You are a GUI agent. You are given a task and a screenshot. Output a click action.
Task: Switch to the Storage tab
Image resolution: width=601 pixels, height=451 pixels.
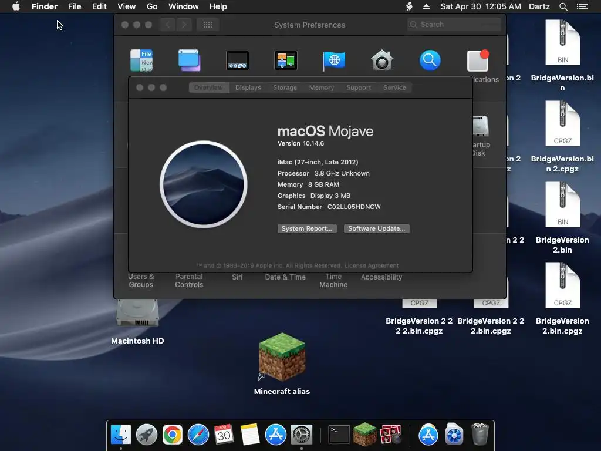click(285, 87)
